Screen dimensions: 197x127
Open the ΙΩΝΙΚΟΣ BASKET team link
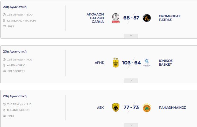[x=166, y=63]
